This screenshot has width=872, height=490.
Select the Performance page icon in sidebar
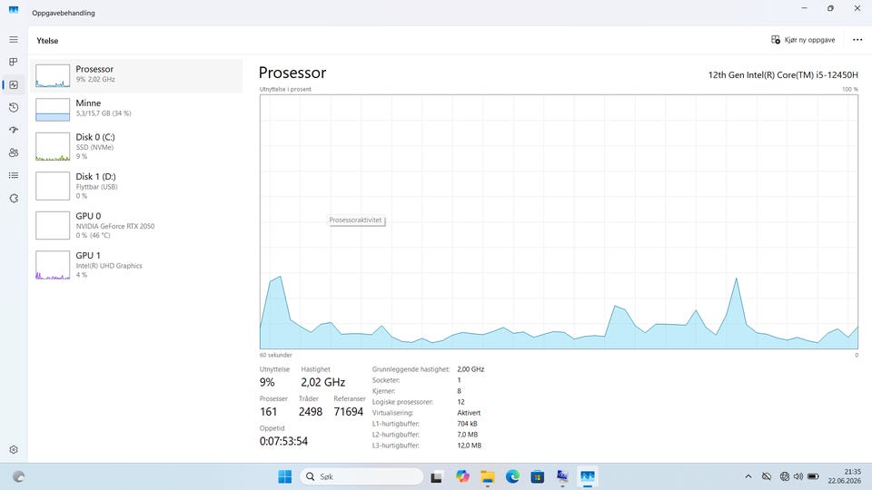tap(14, 85)
